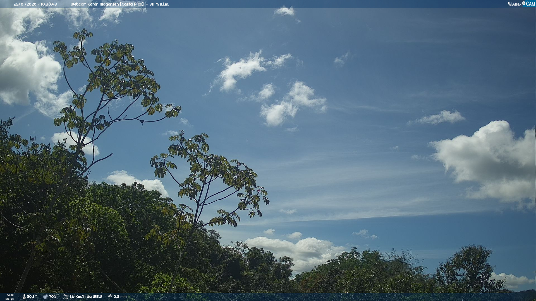Click the camera lens in WeatherCam logo
The image size is (536, 301).
(524, 3)
